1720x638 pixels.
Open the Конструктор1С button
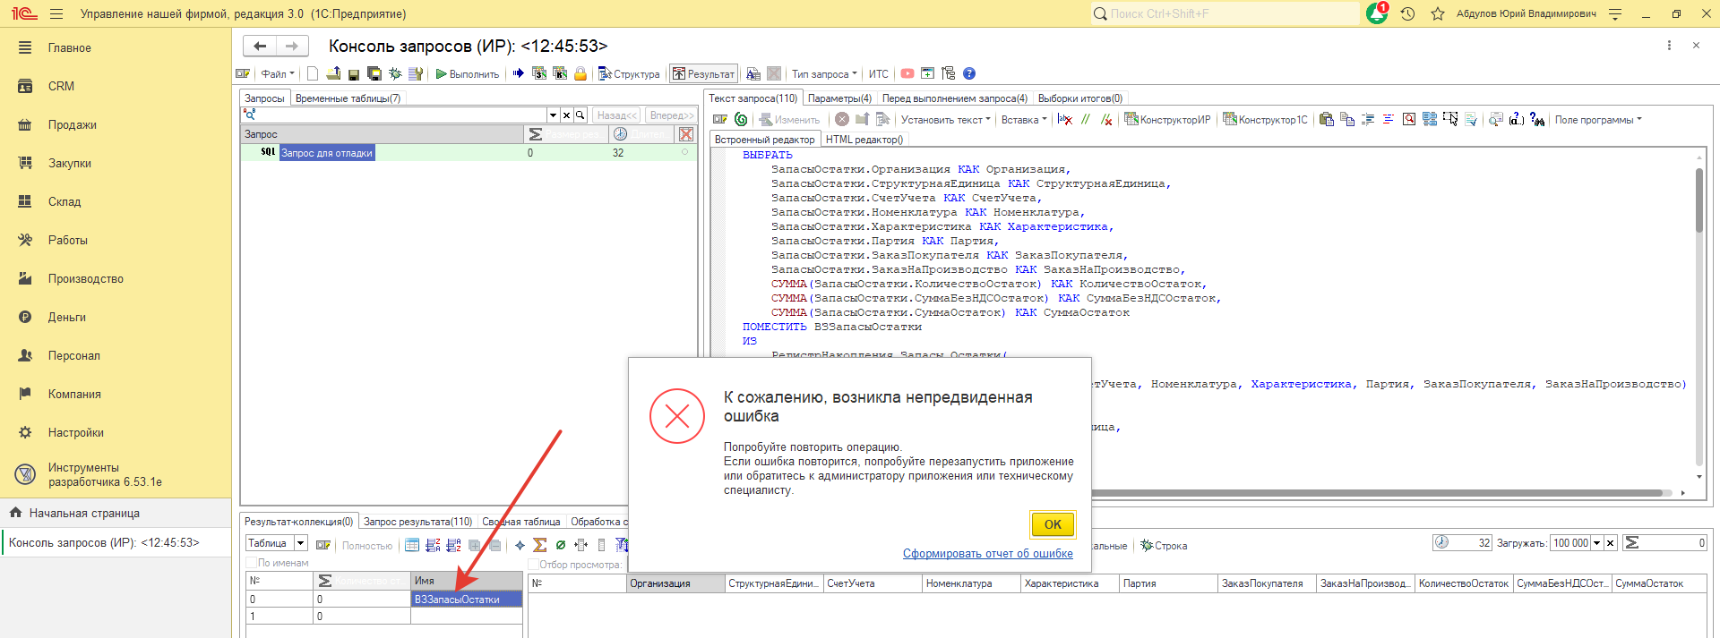[x=1266, y=120]
